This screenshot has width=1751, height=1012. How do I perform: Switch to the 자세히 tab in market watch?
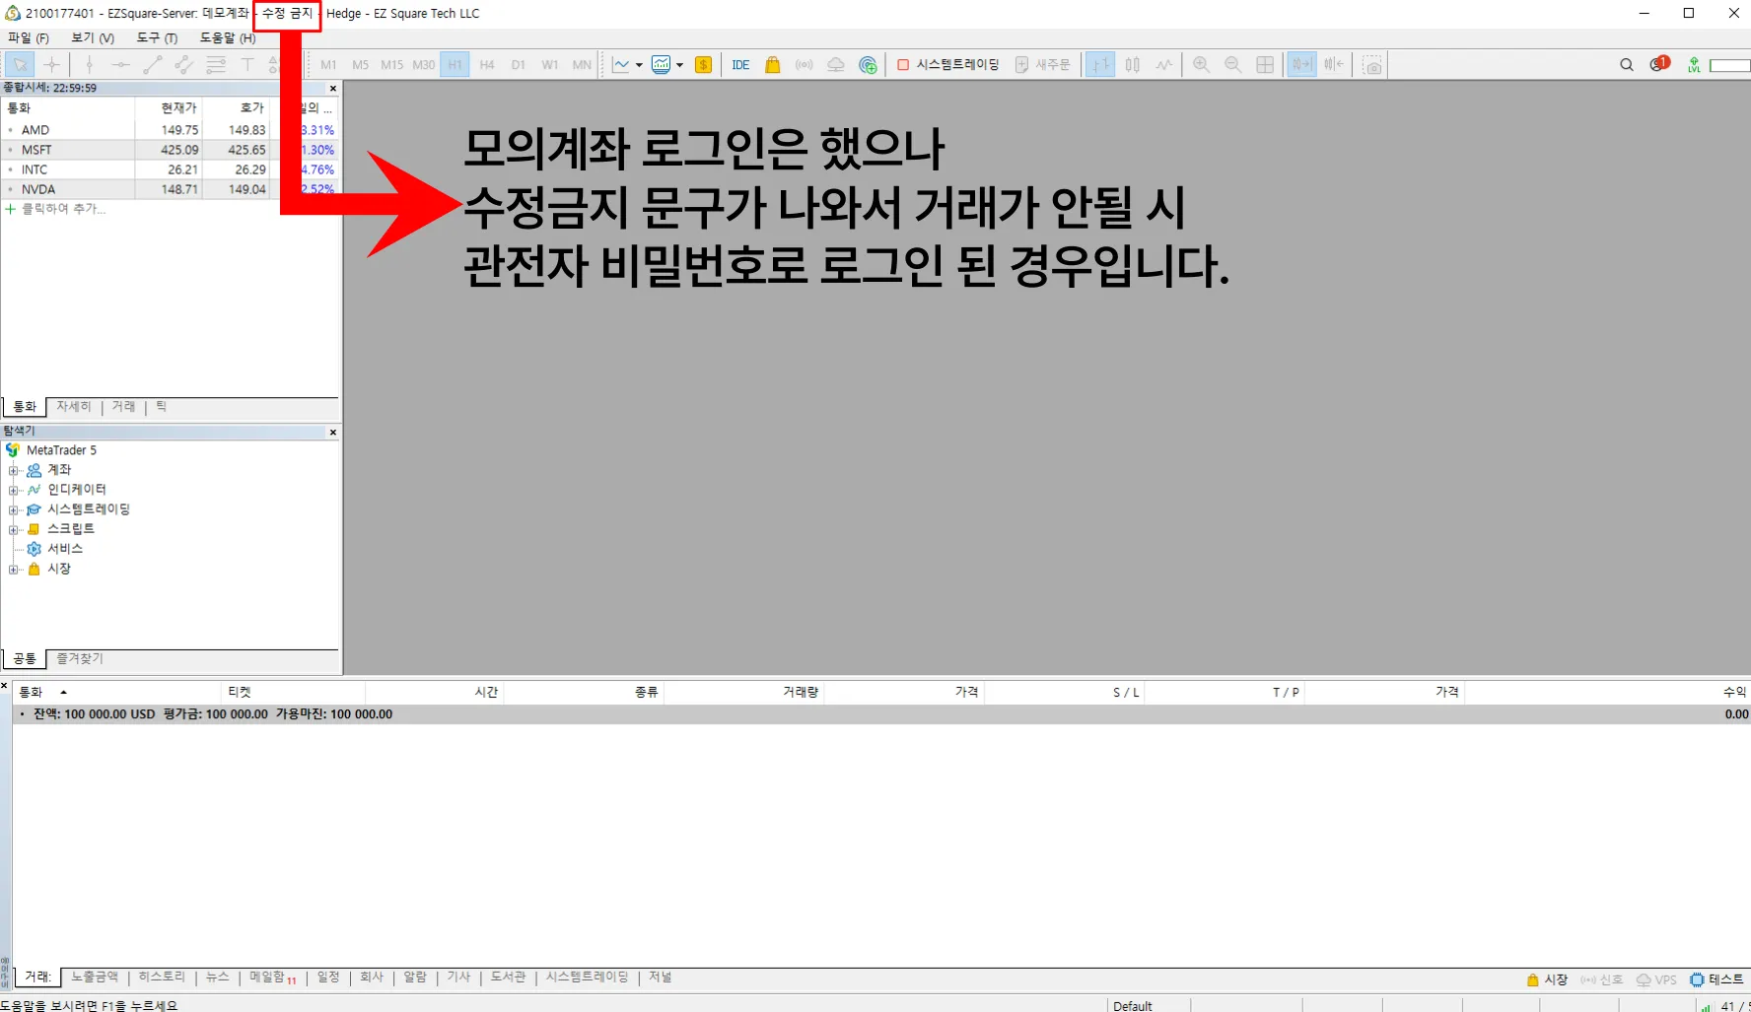[74, 407]
